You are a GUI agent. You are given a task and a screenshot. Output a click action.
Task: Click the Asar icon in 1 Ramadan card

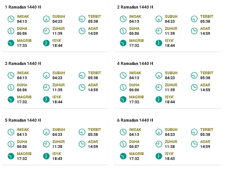coord(82,31)
